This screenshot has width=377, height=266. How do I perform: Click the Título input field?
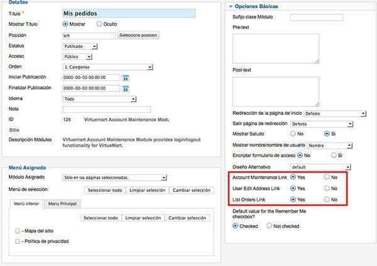click(129, 13)
